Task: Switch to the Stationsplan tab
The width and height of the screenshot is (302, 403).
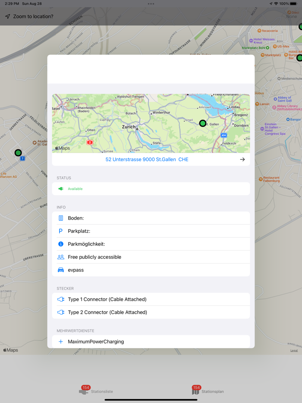Action: click(x=208, y=390)
